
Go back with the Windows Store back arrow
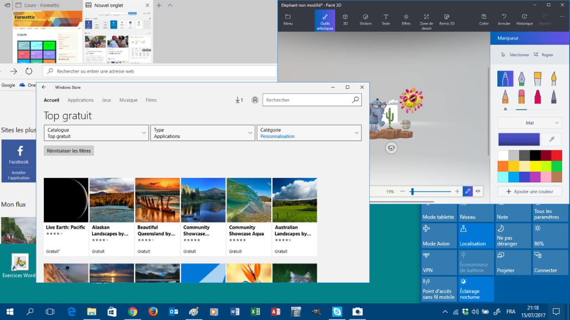click(44, 87)
